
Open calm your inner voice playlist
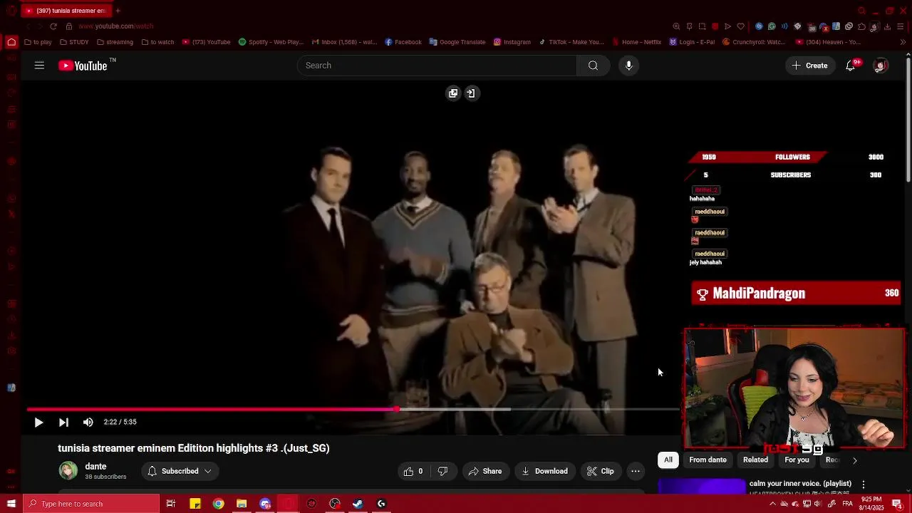pos(800,484)
